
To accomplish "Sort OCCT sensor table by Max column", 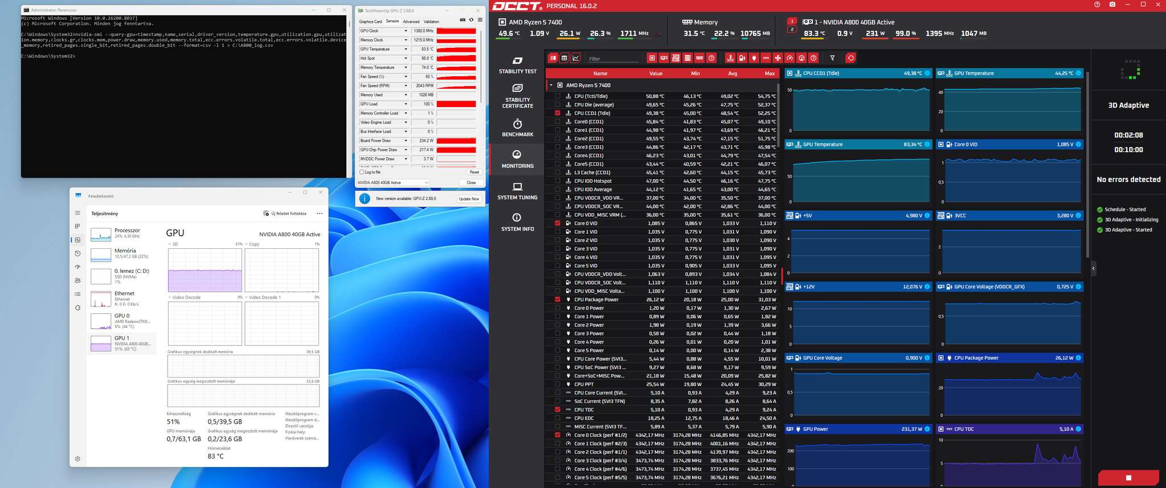I will click(770, 73).
